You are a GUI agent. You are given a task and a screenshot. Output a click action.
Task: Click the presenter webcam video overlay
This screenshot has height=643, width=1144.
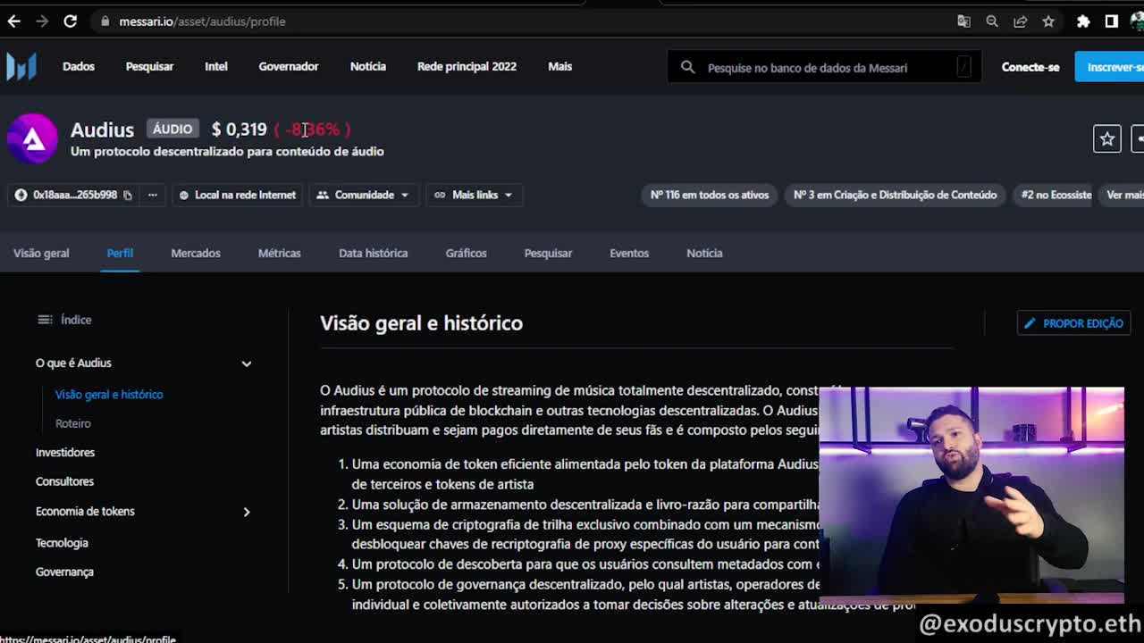(972, 496)
